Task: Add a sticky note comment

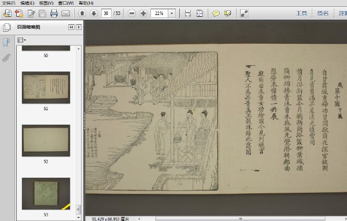Action: pyautogui.click(x=216, y=13)
